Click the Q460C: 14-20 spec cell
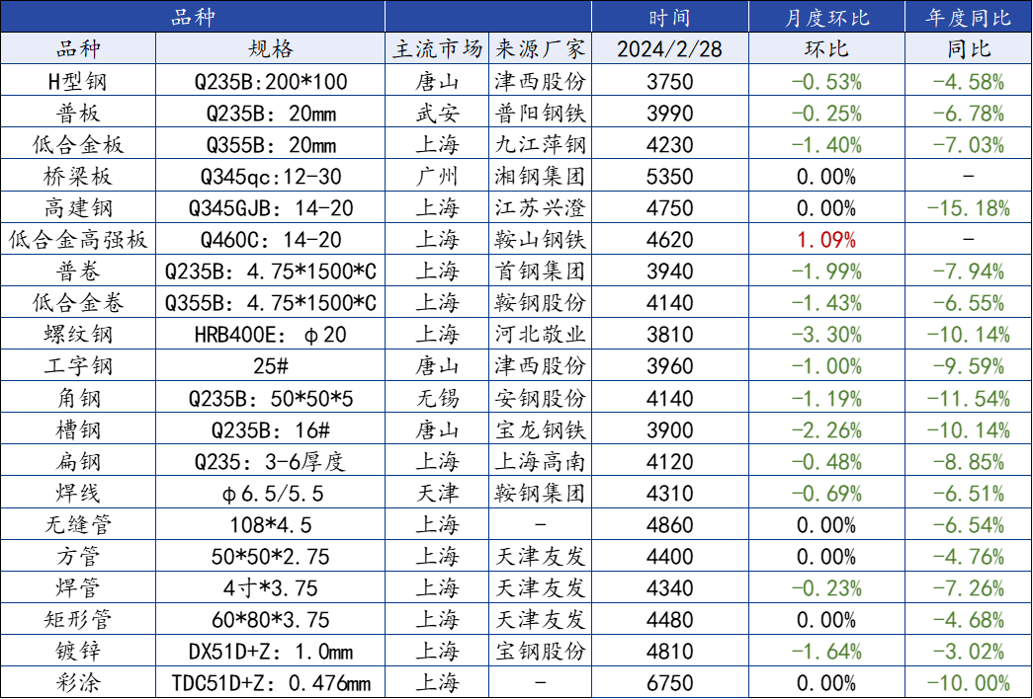The width and height of the screenshot is (1033, 699). coord(271,239)
